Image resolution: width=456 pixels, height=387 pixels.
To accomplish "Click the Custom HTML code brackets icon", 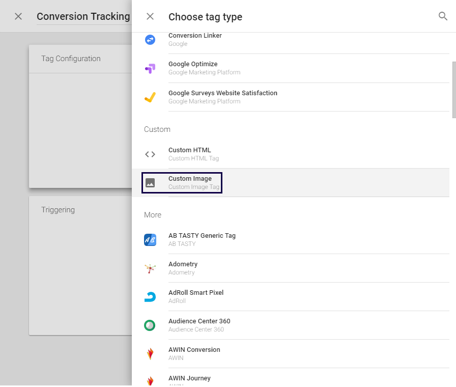I will (150, 154).
